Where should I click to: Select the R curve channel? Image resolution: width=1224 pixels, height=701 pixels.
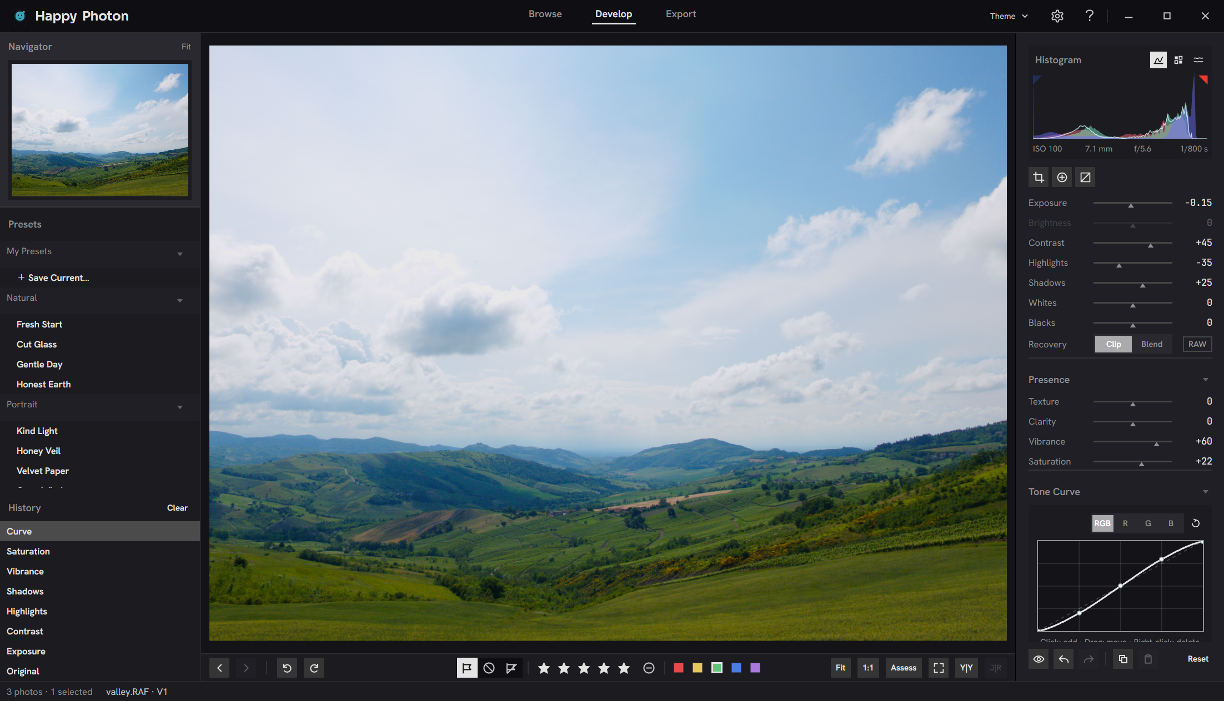point(1125,523)
